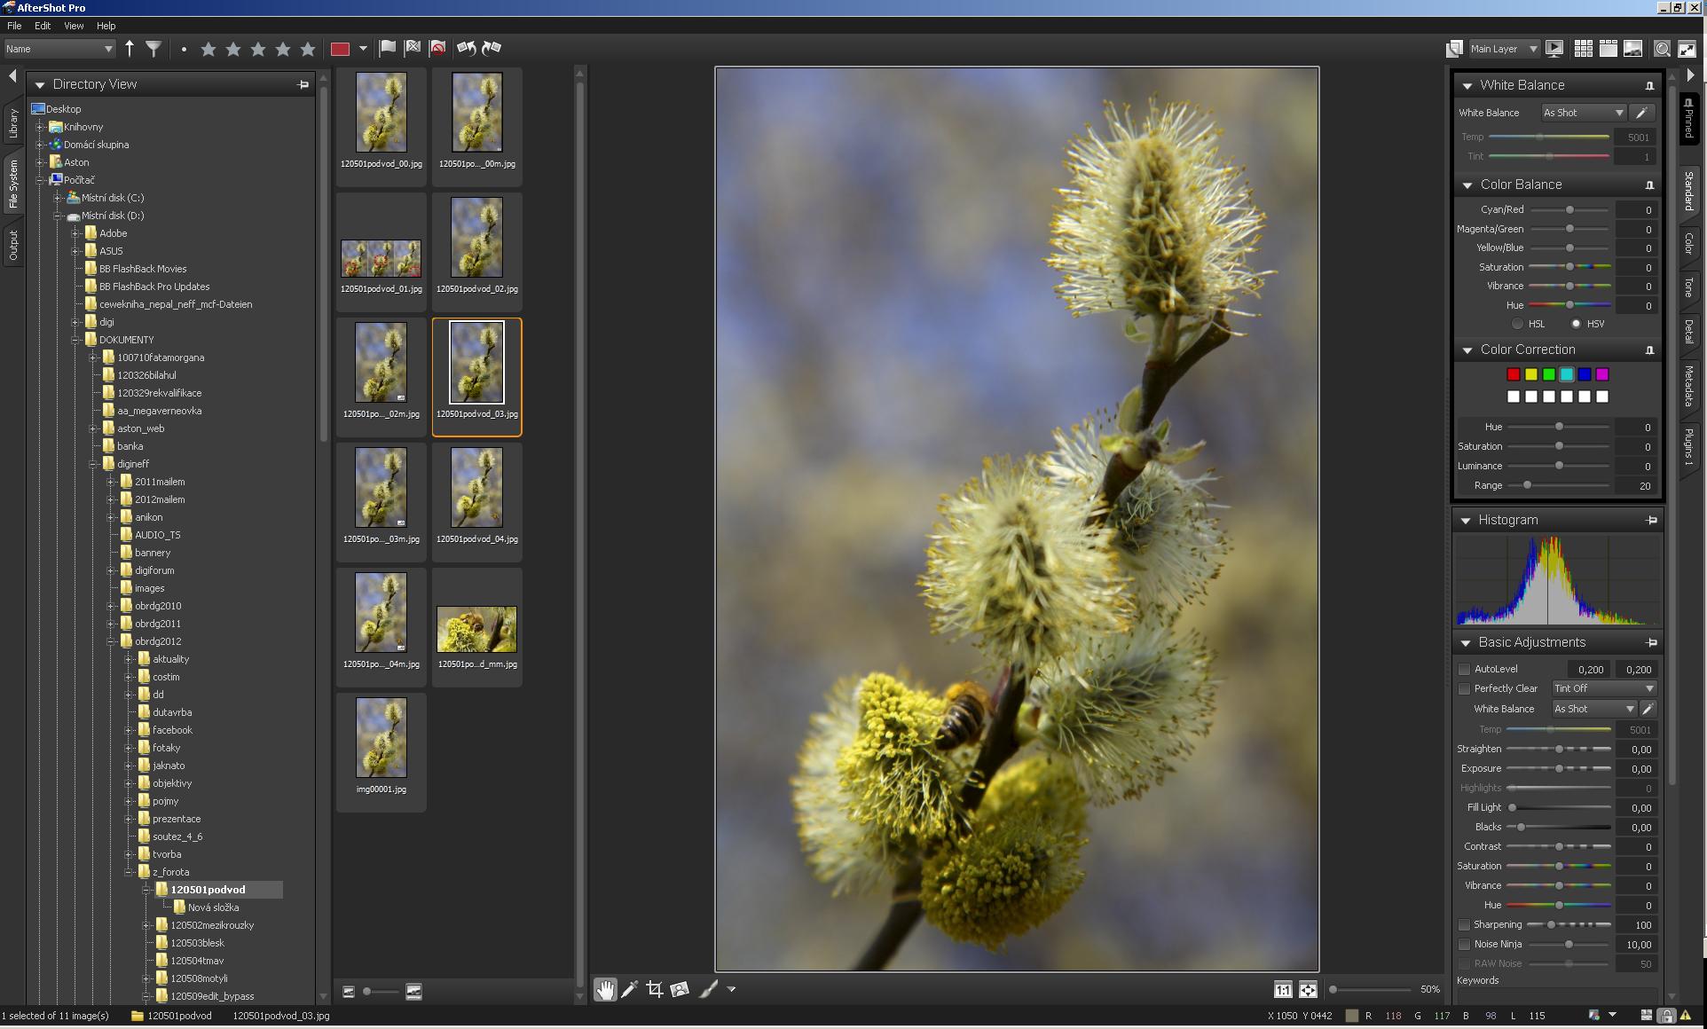This screenshot has height=1029, width=1707.
Task: Switch to the Library tab
Action: 13,124
